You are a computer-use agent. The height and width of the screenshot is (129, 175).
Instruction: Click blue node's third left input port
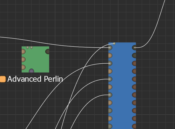click(x=110, y=63)
